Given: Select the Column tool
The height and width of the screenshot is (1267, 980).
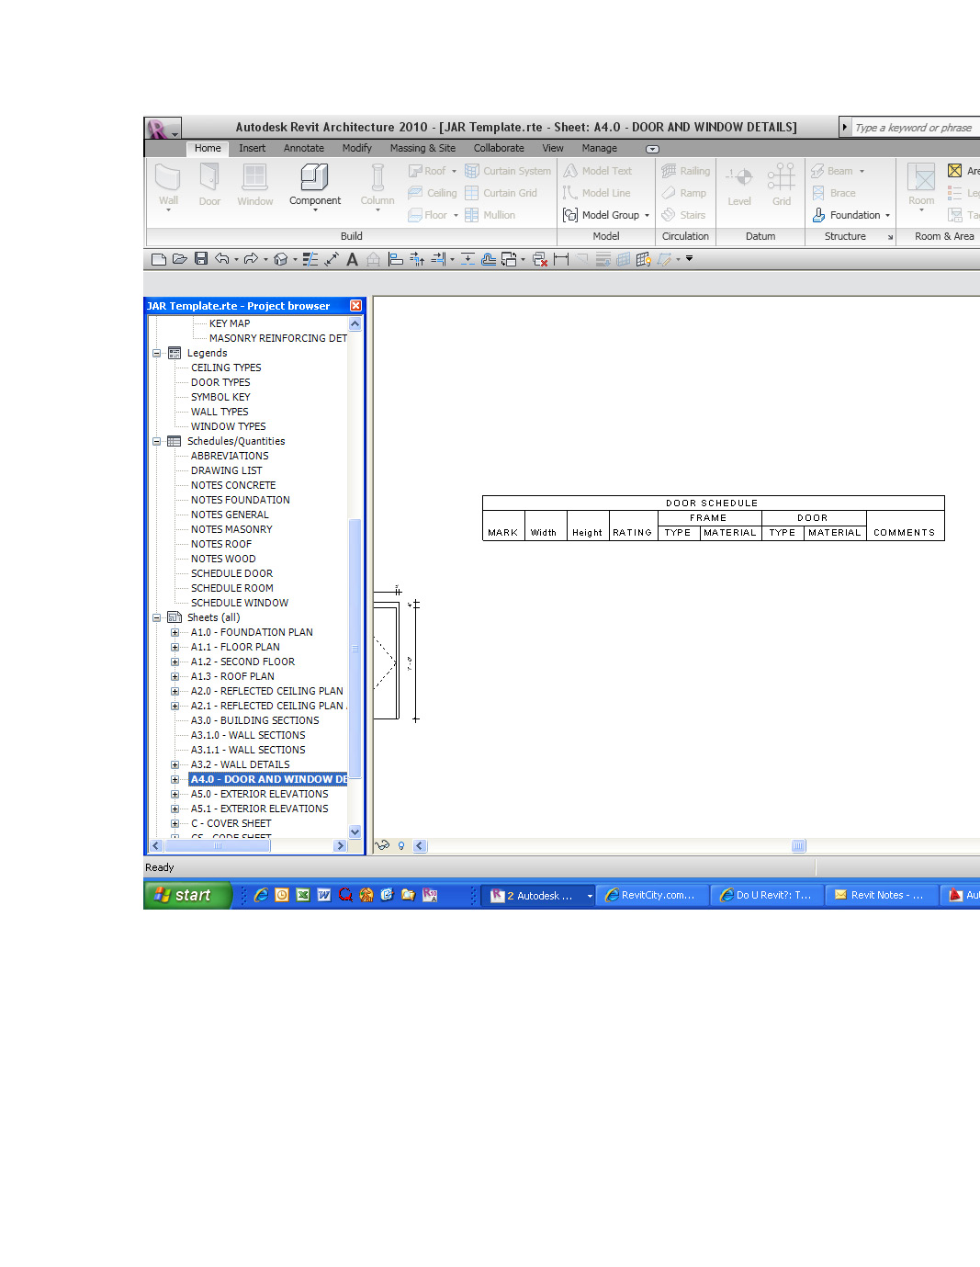Looking at the screenshot, I should [x=377, y=186].
